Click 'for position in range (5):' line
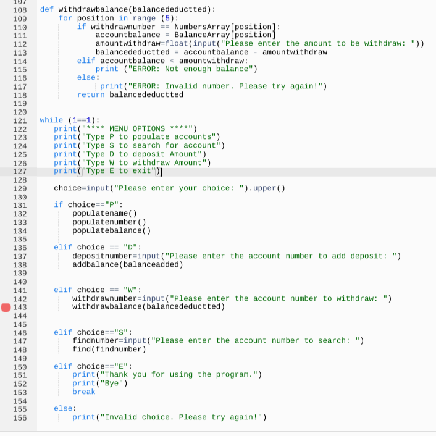 [119, 18]
